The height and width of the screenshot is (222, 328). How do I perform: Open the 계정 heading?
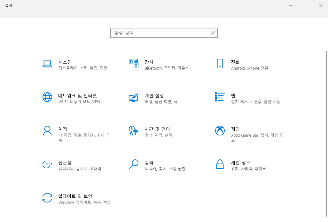pos(63,129)
